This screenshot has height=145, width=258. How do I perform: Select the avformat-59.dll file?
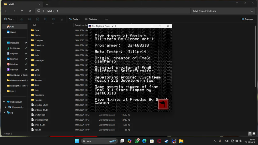point(41,120)
